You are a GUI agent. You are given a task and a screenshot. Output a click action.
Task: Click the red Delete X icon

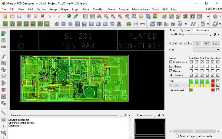(x=43, y=16)
